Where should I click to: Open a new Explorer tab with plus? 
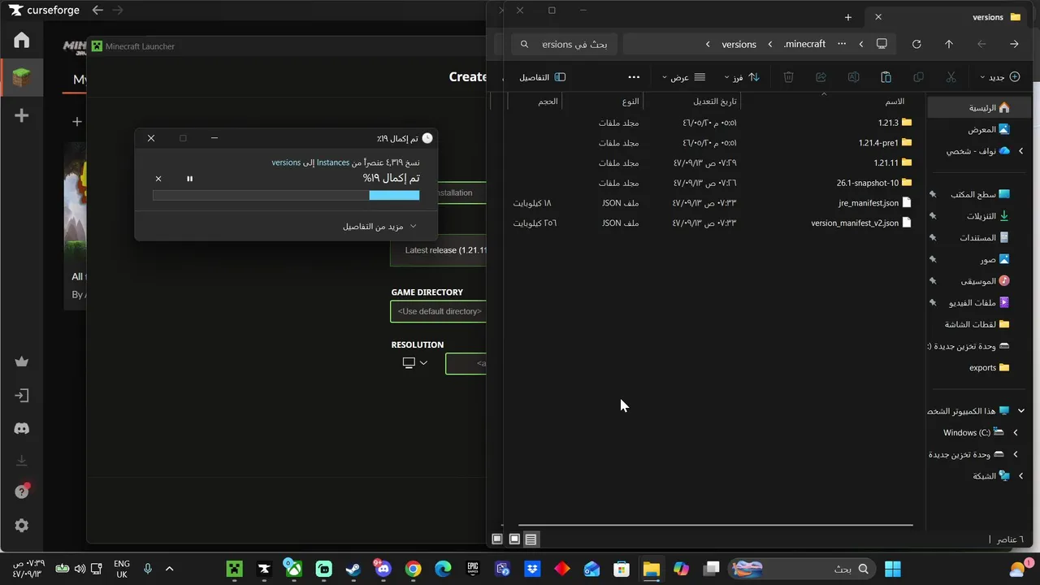(x=848, y=17)
